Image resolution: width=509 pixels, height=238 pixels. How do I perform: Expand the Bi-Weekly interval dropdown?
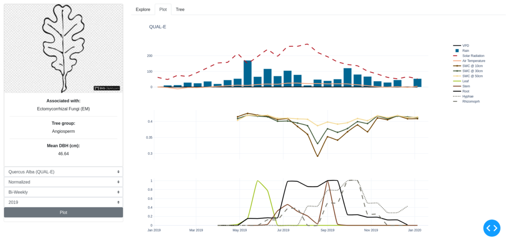pos(63,192)
